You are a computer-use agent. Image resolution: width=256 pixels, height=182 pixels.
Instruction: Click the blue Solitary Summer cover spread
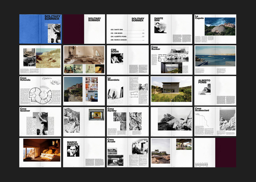coord(40,29)
